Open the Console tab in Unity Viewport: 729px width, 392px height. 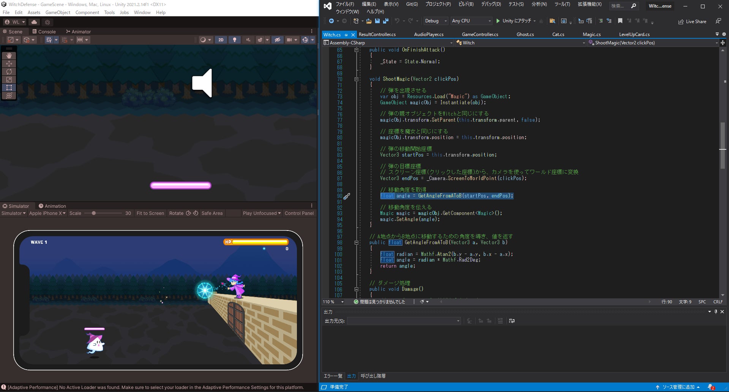[x=44, y=31]
